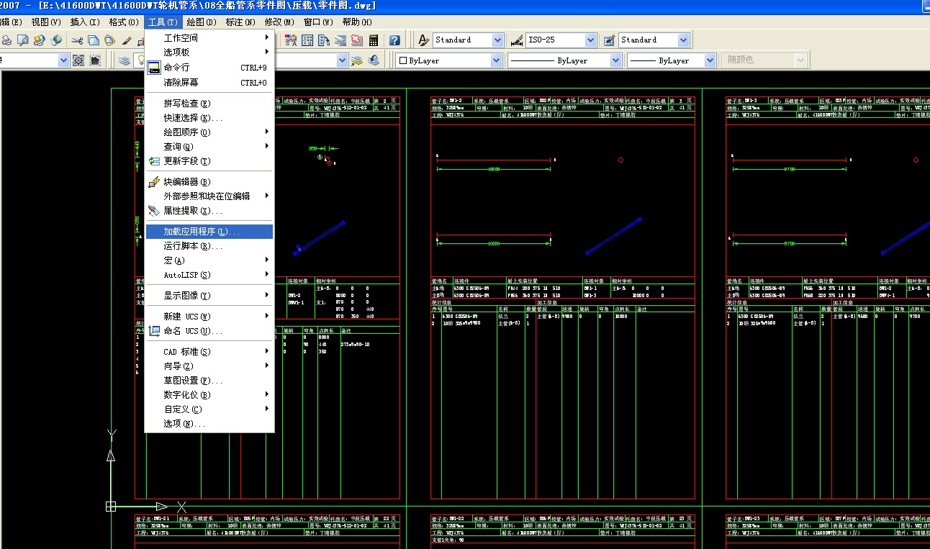Screen dimensions: 930x549
Task: Click the My Workspace house icon
Action: click(x=94, y=60)
